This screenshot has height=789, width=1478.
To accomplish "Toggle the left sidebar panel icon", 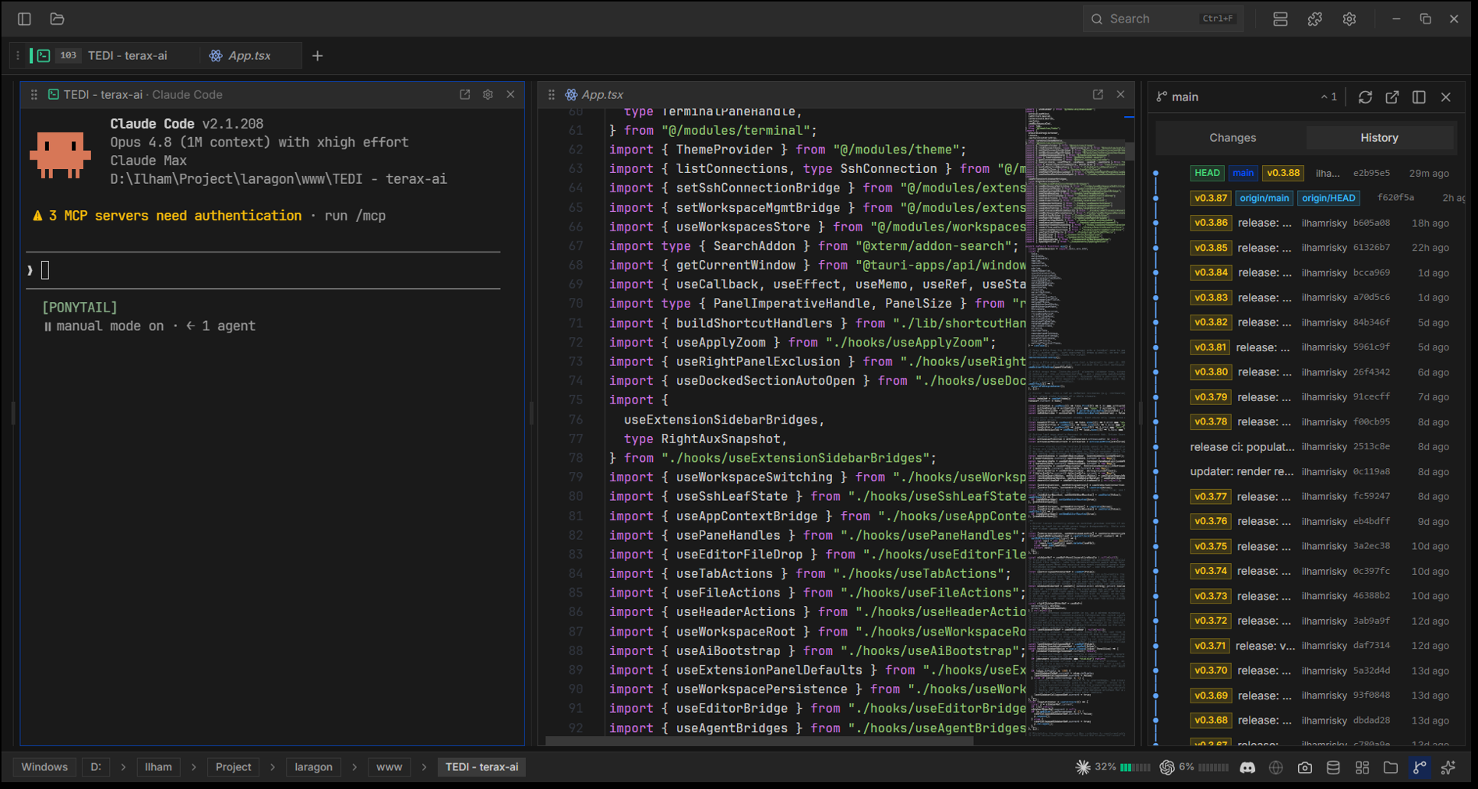I will point(24,19).
